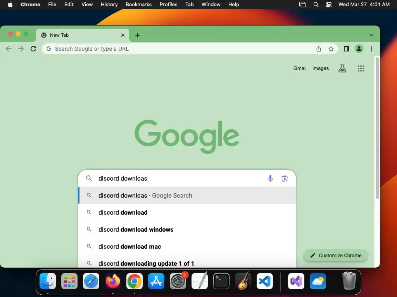This screenshot has width=397, height=297.
Task: Click the Google search box text
Action: [x=123, y=178]
